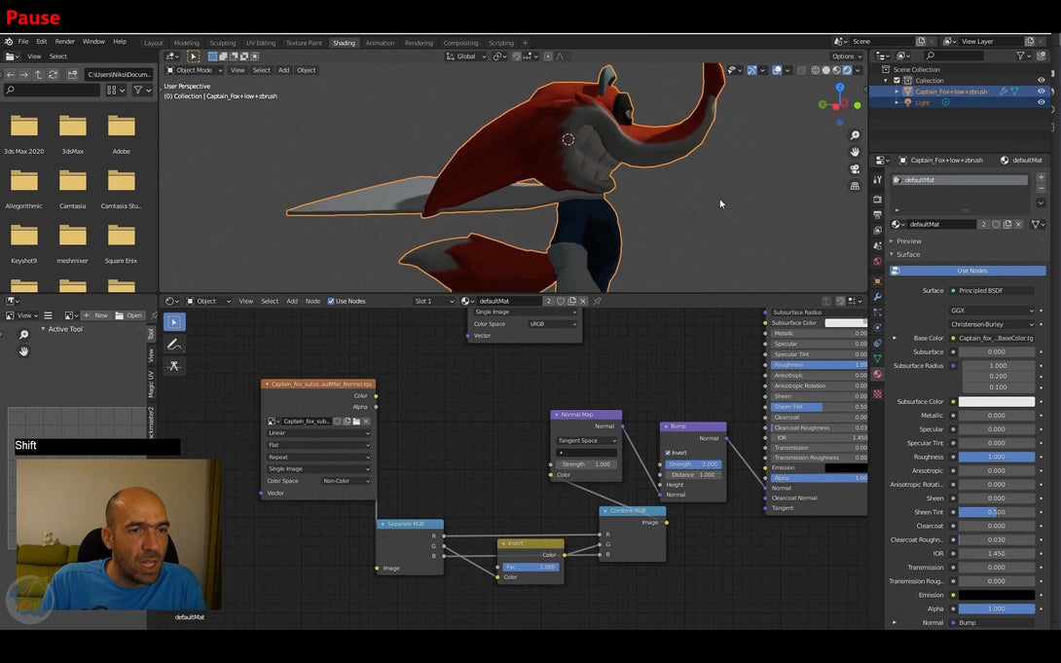This screenshot has height=663, width=1061.
Task: Select the Select Box tool in node editor
Action: click(174, 322)
